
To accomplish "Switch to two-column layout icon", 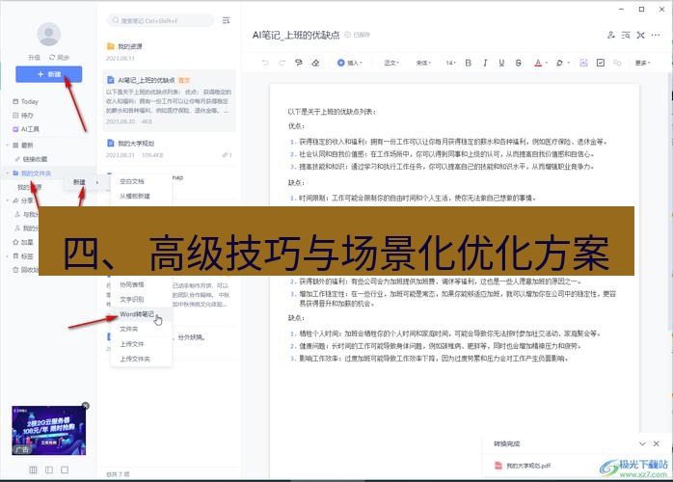I will (x=49, y=470).
